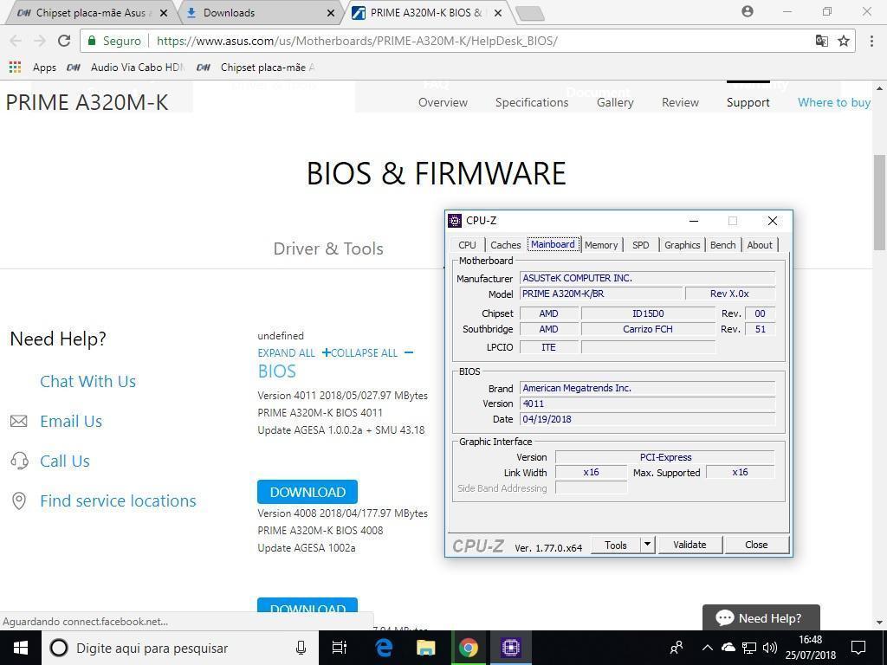Open the Call Us link

point(64,461)
